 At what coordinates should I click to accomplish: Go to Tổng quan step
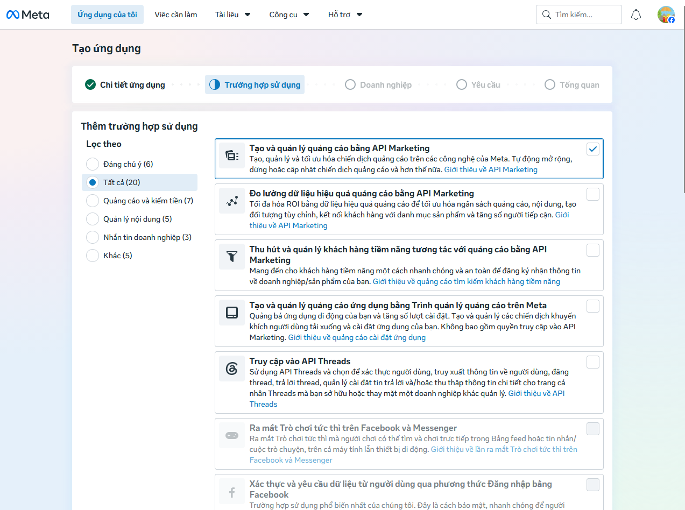572,84
